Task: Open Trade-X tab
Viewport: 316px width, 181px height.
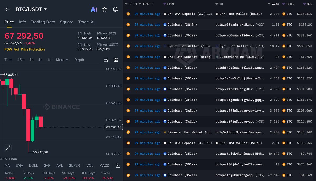Action: [x=86, y=22]
